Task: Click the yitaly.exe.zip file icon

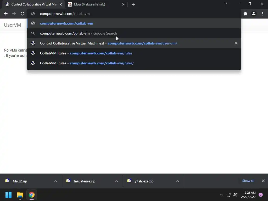Action: pos(129,181)
